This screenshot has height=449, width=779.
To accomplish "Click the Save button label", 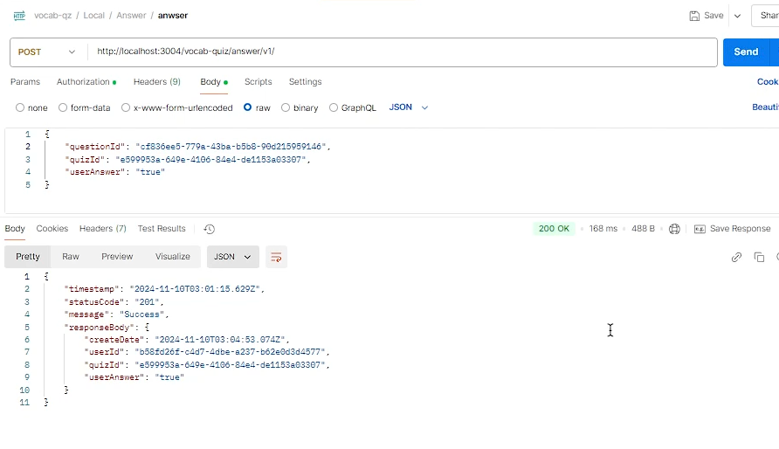I will tap(714, 16).
